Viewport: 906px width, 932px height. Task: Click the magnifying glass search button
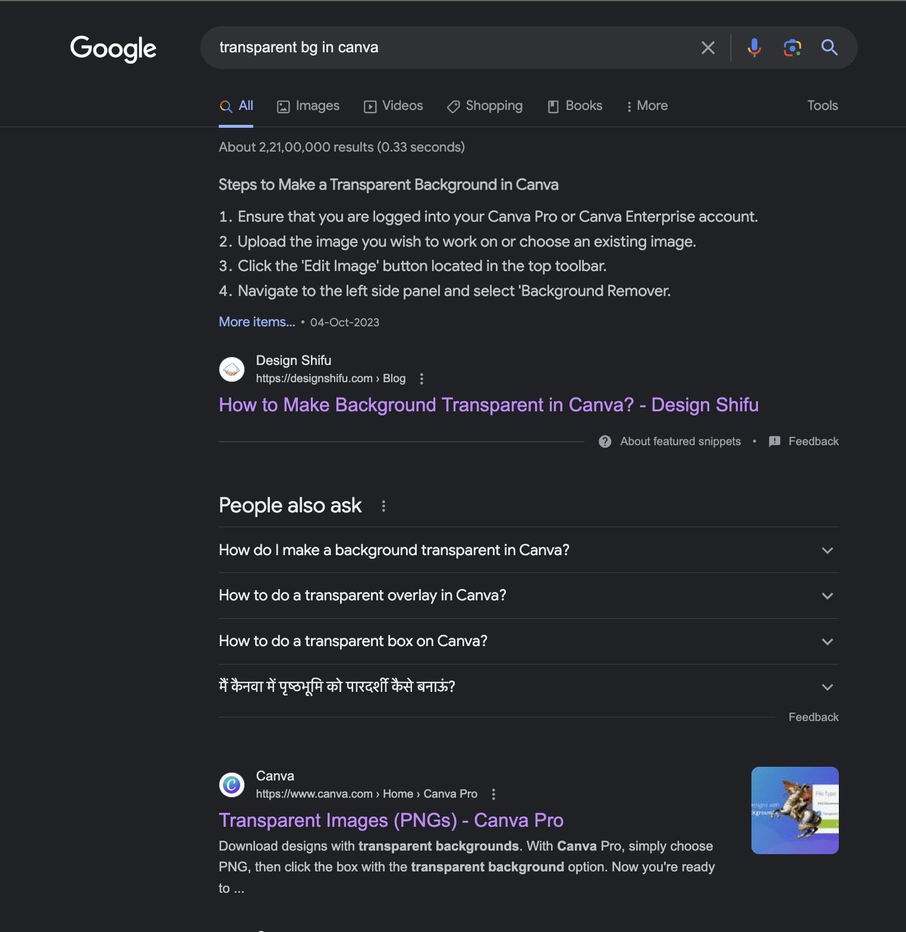pos(829,48)
